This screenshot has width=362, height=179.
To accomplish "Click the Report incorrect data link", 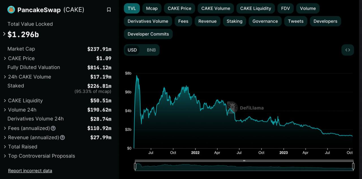I will click(30, 171).
